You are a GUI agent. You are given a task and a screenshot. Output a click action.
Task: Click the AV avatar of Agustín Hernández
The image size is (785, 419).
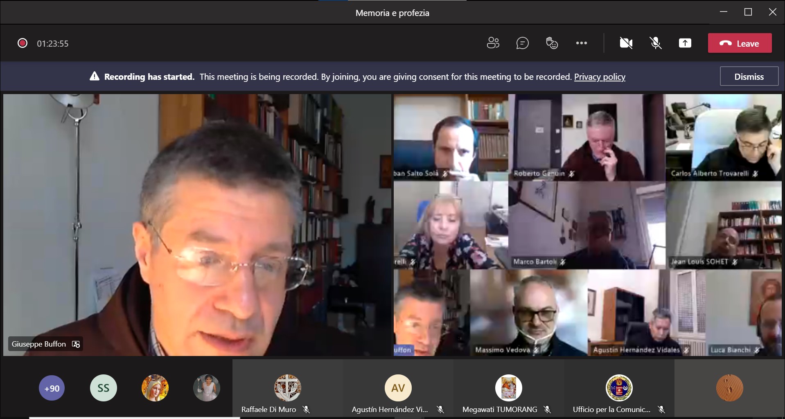[398, 388]
